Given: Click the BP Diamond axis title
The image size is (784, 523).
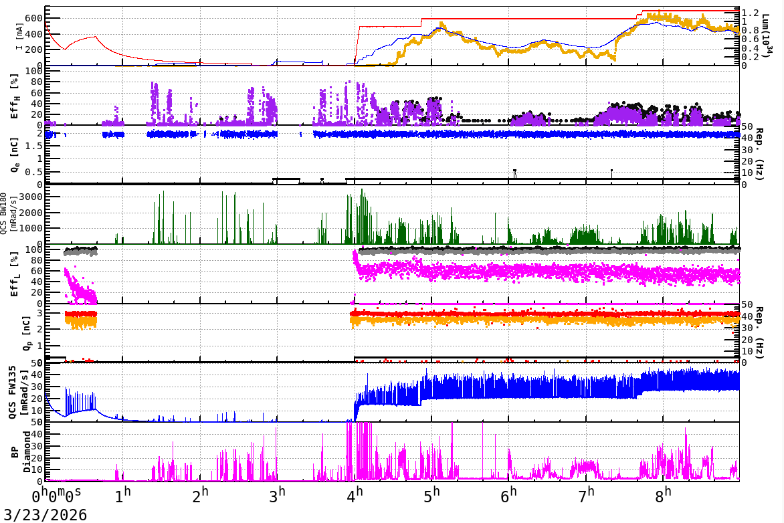Looking at the screenshot, I should pos(20,452).
